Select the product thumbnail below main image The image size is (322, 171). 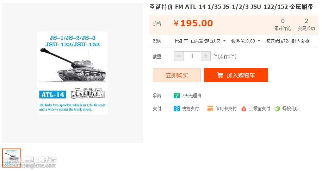[12, 158]
